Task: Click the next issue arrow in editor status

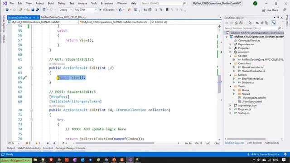Action: 54,143
